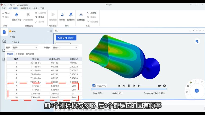Click the wireframe cube icon in view wheel
The image size is (205, 115).
click(x=187, y=92)
